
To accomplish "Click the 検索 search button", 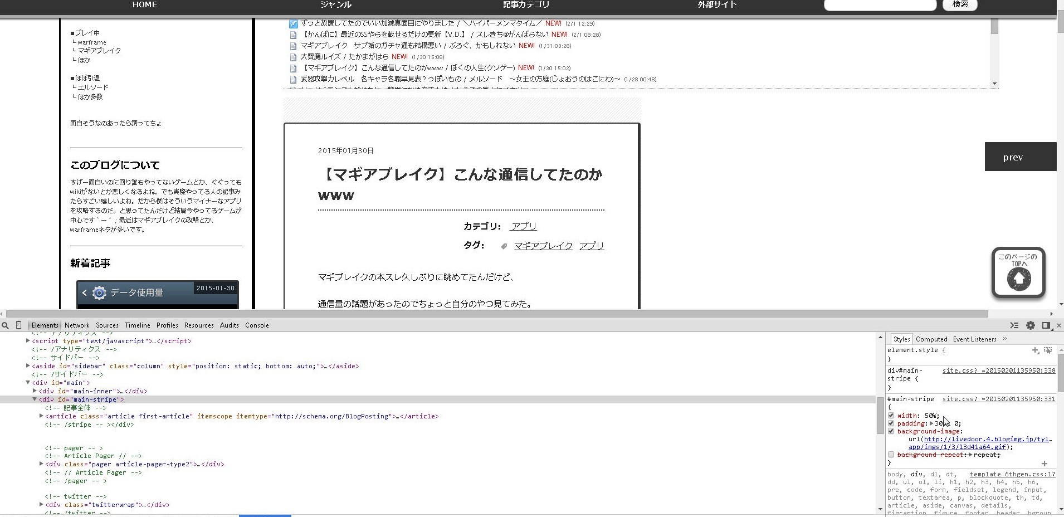I will 959,5.
